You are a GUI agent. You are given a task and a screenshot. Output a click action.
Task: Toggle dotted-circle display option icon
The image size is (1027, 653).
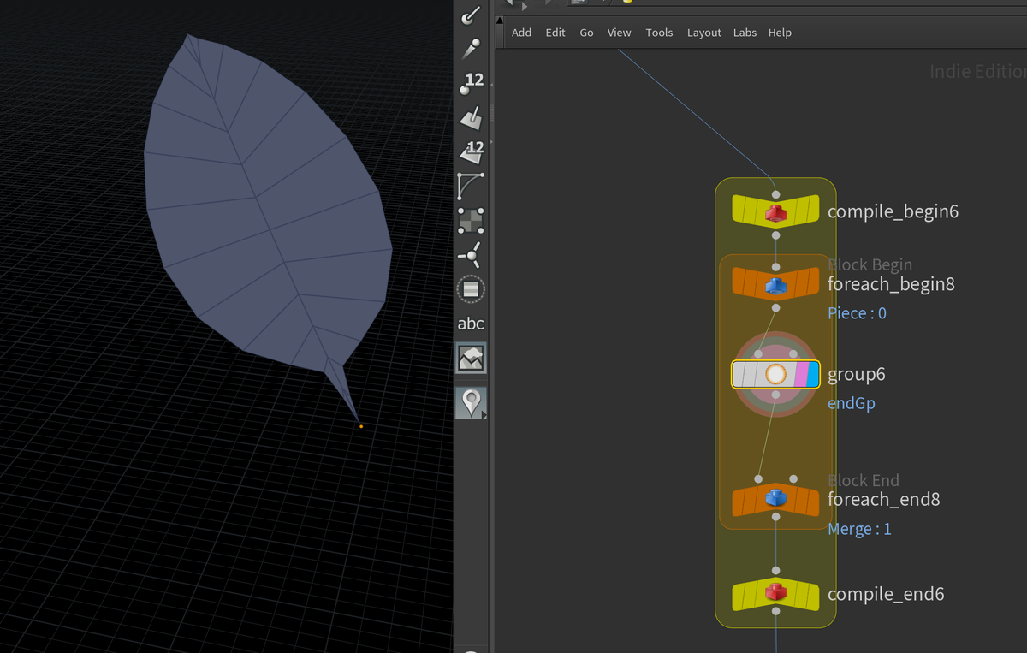point(471,289)
